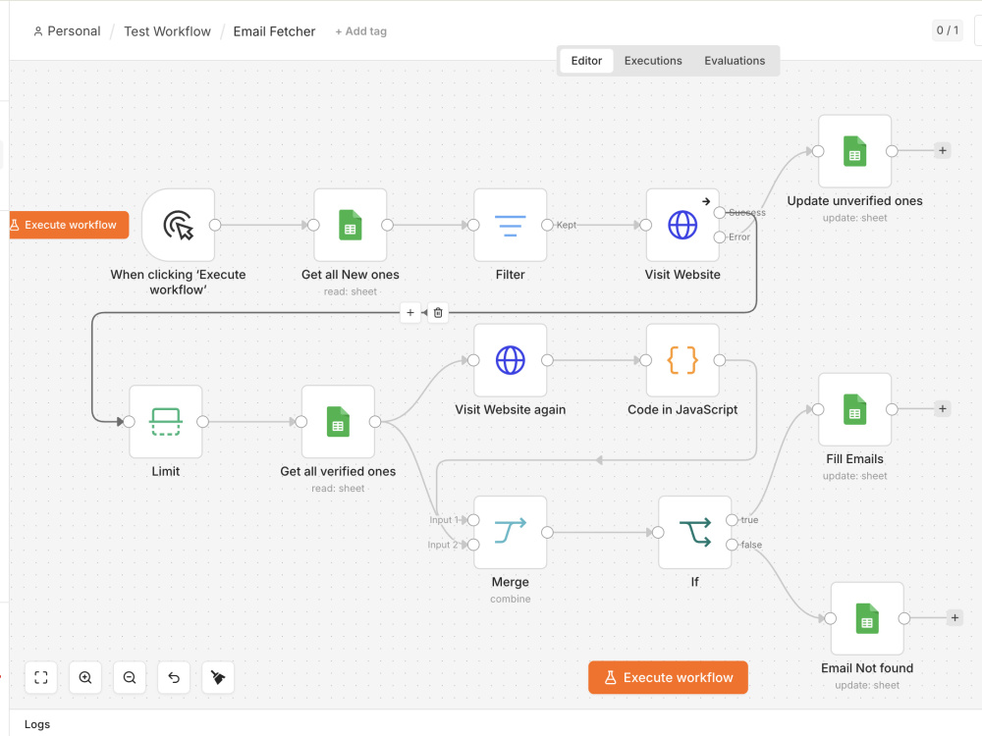Select the Get all New ones sheet node
The width and height of the screenshot is (982, 736).
351,226
